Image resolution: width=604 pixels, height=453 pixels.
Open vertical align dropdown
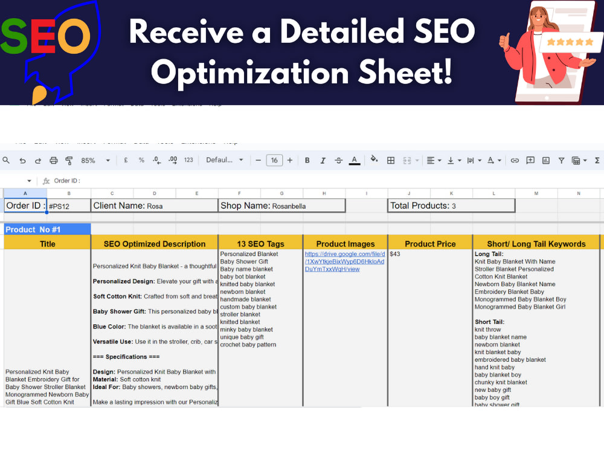pos(454,160)
